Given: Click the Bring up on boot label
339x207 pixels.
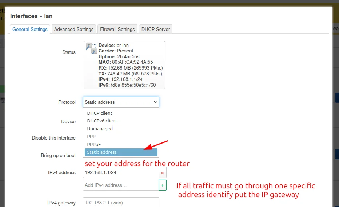Looking at the screenshot, I should 58,156.
